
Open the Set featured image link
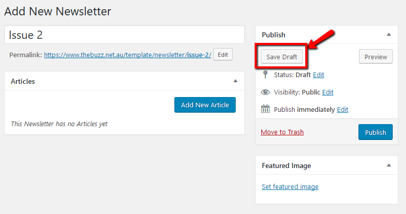coord(290,186)
